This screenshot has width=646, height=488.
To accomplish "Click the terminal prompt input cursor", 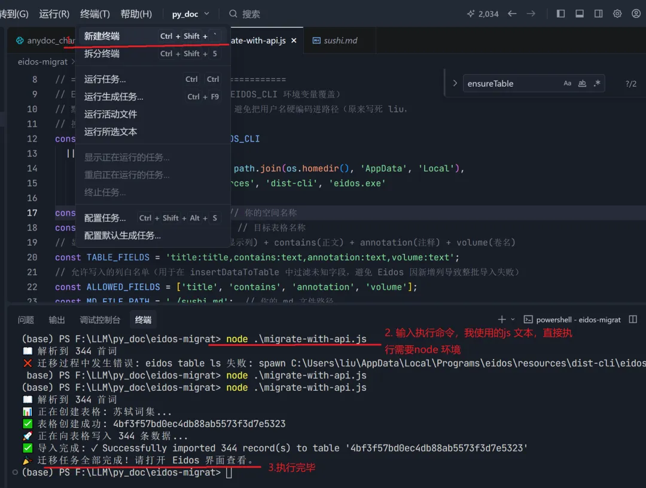I will pos(229,472).
